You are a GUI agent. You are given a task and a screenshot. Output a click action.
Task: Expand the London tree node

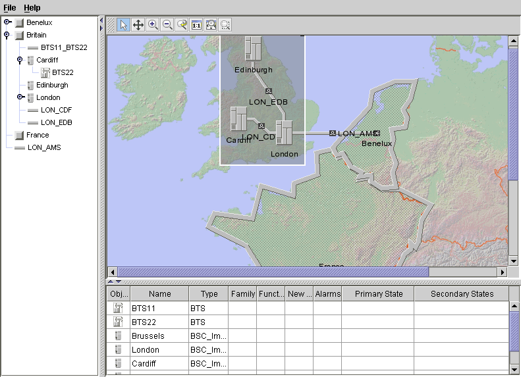[20, 97]
